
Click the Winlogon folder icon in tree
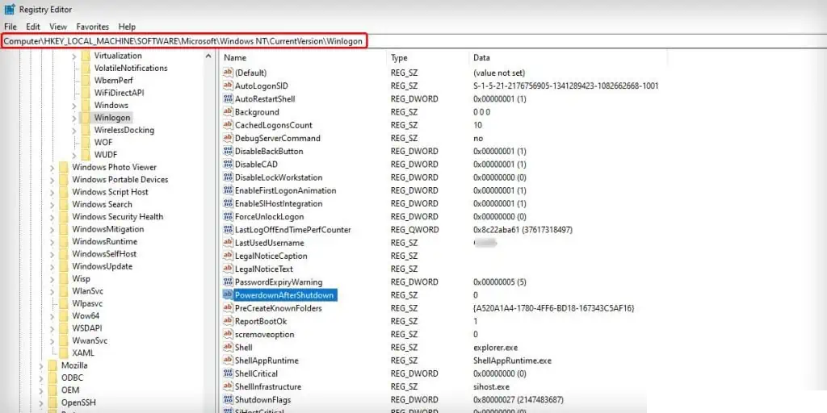pyautogui.click(x=86, y=118)
